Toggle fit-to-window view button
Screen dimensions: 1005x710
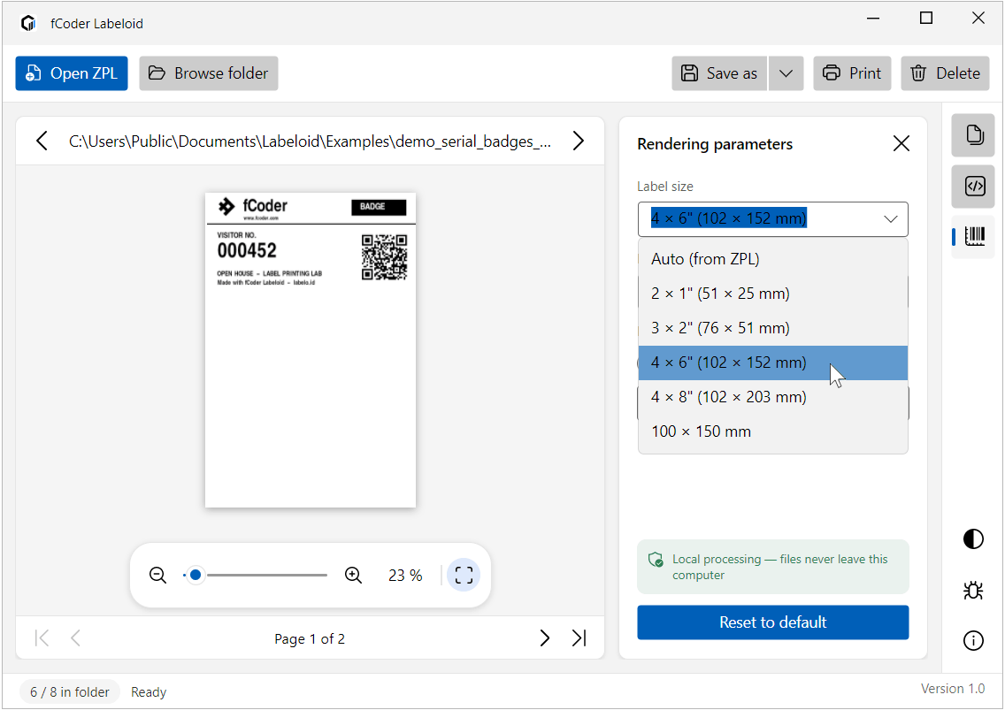[x=464, y=576]
